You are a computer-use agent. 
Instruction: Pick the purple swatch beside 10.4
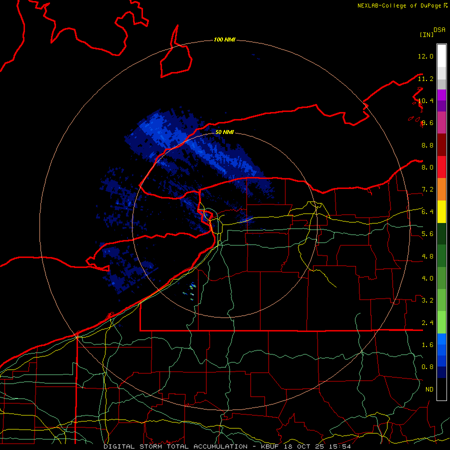coord(441,106)
